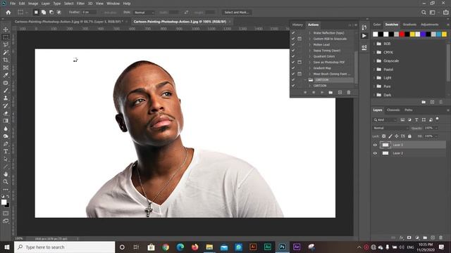Expand the Grayscale swatch folder

tap(374, 61)
